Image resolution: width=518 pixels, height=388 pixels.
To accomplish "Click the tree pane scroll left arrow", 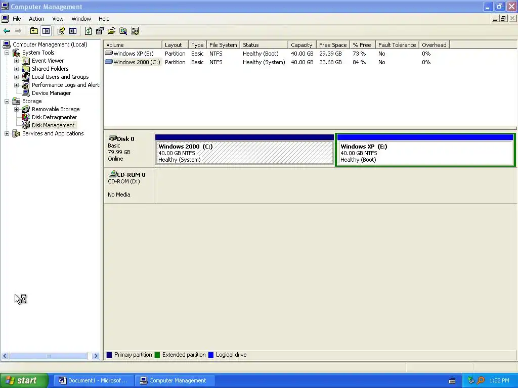I will click(x=5, y=356).
